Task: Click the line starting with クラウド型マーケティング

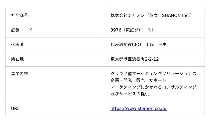Action: point(153,74)
